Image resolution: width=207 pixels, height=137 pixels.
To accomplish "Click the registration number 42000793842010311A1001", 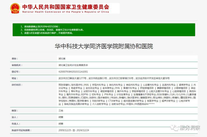I will click(73, 71).
